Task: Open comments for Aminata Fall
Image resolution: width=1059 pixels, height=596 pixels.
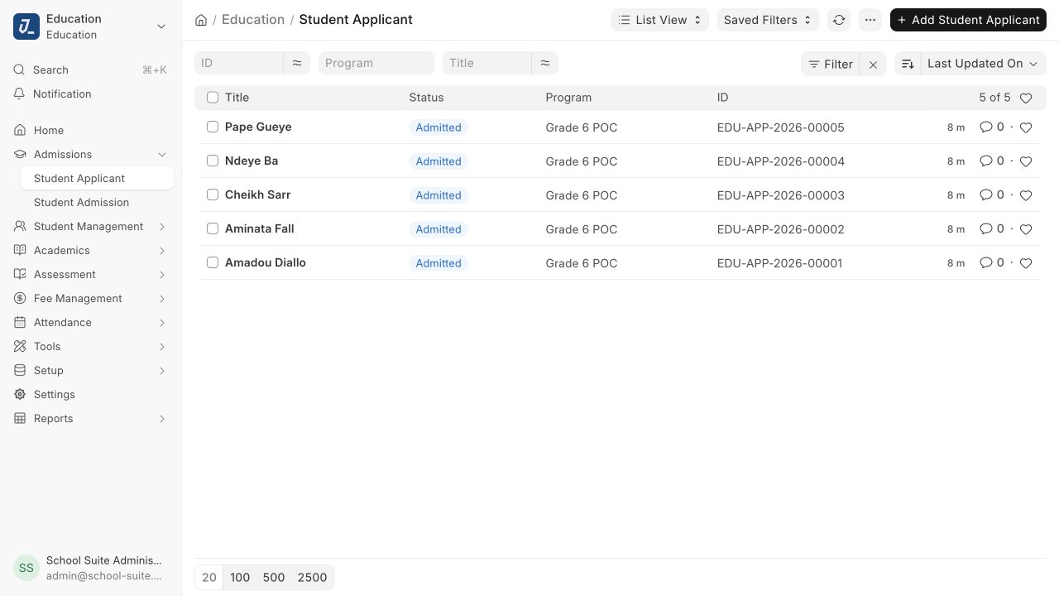Action: [x=991, y=229]
